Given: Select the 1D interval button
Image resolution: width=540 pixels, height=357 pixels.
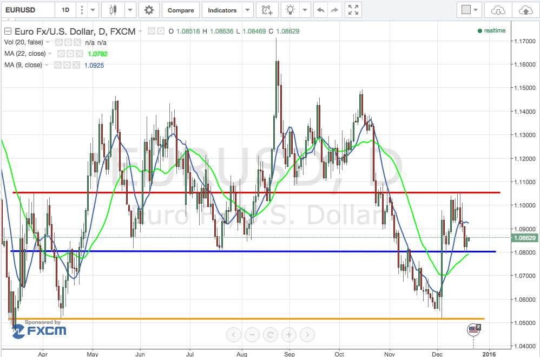Looking at the screenshot, I should coord(65,10).
